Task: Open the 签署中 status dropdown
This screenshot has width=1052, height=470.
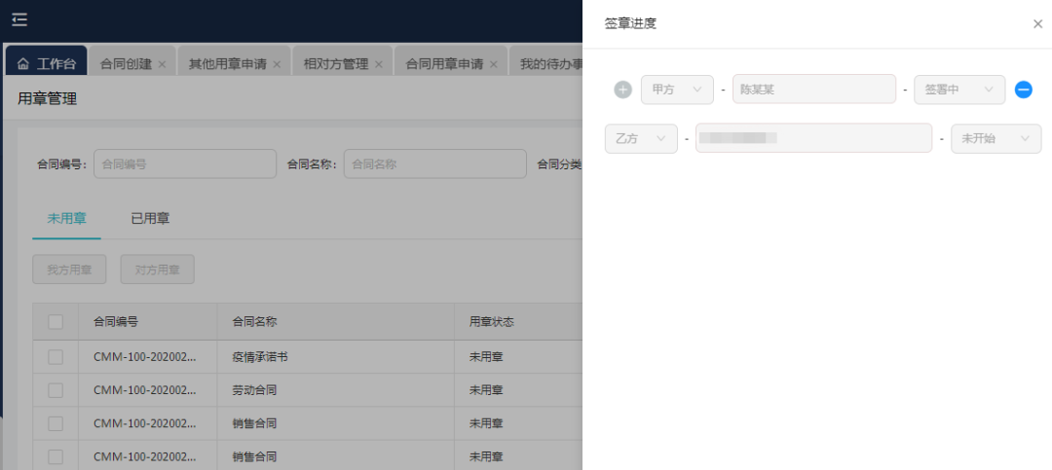Action: click(959, 90)
